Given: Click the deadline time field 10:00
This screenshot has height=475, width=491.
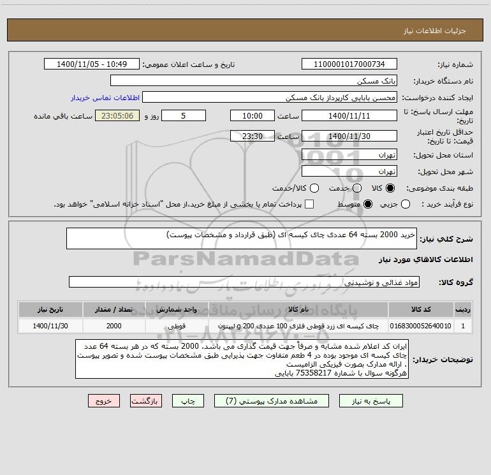Looking at the screenshot, I should [253, 116].
